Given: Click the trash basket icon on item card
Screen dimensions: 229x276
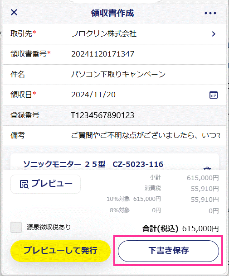Looking at the screenshot, I should (207, 168).
